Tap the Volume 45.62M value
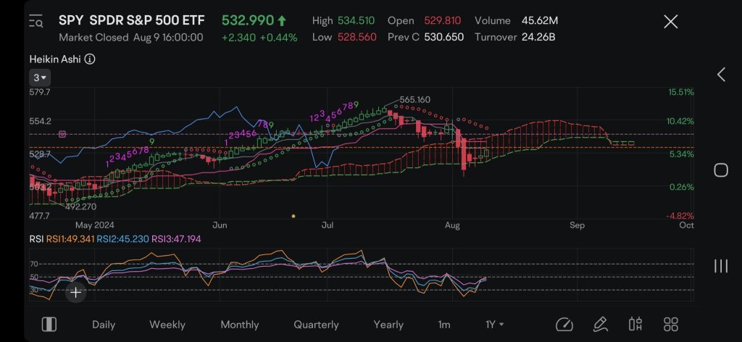This screenshot has width=742, height=342. coord(539,20)
